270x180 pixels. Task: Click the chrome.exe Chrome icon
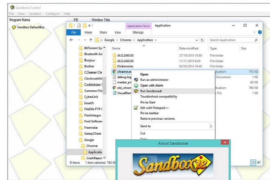[114, 72]
